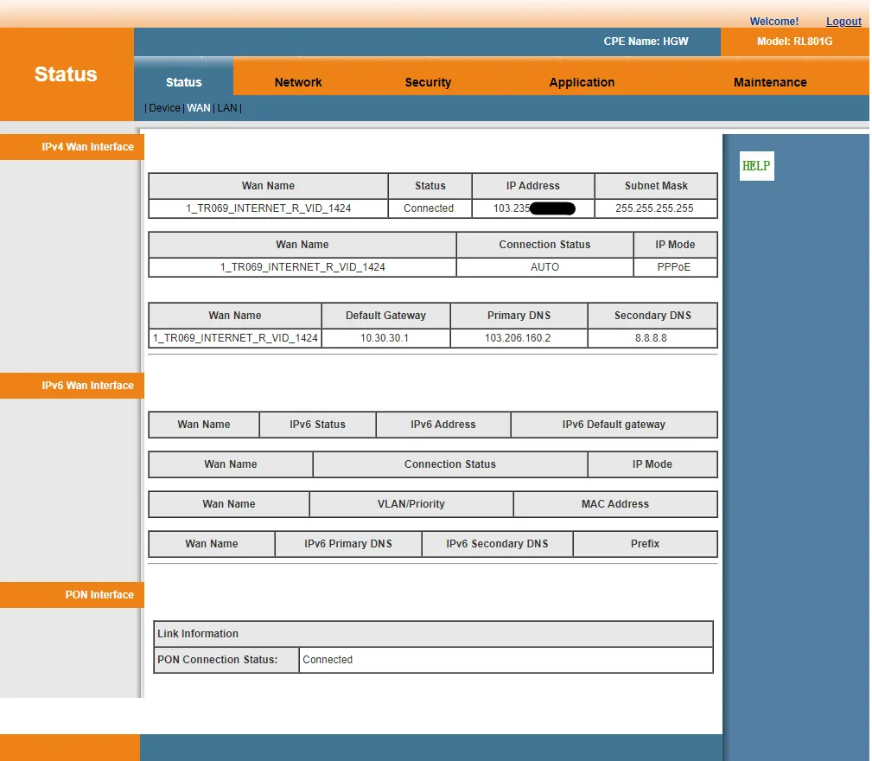Click the 103.206.160.2 primary DNS cell
872x761 pixels.
(x=519, y=337)
